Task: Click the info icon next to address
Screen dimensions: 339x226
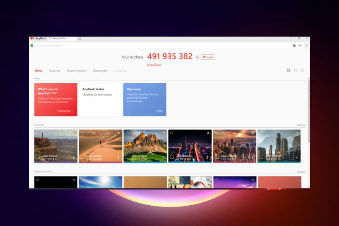Action: click(x=197, y=57)
